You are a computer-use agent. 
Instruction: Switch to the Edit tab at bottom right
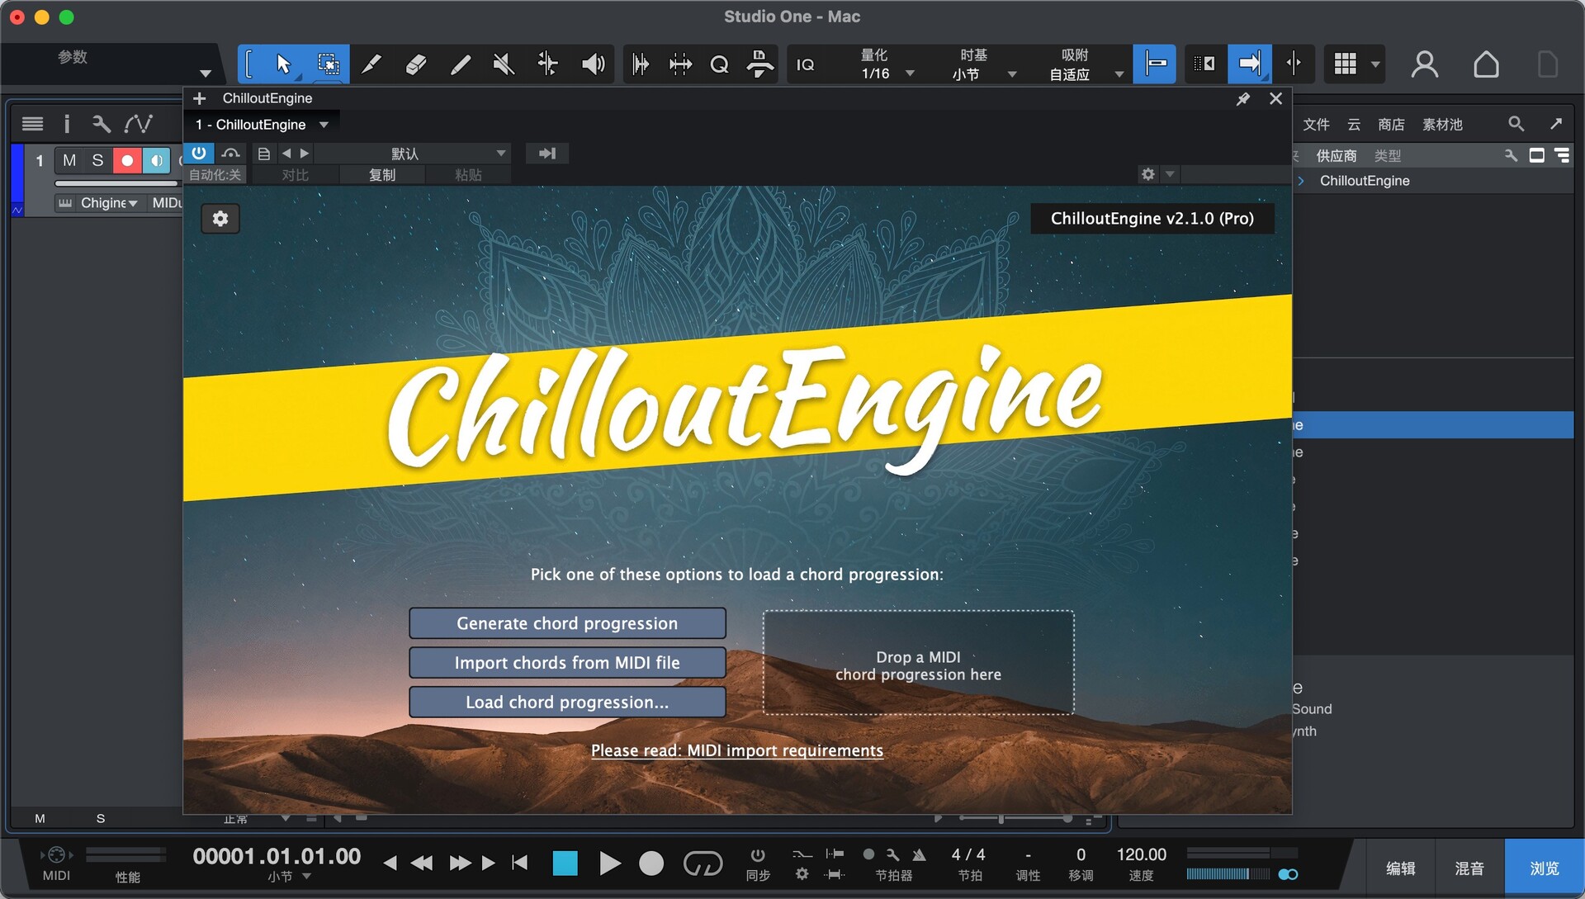click(x=1400, y=868)
